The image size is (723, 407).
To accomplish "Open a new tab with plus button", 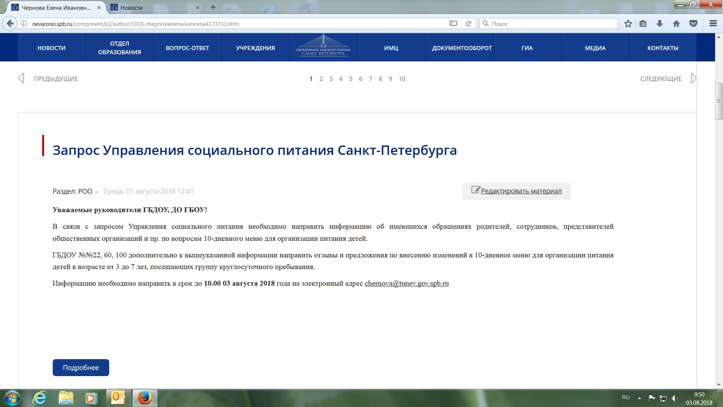I will click(x=213, y=7).
